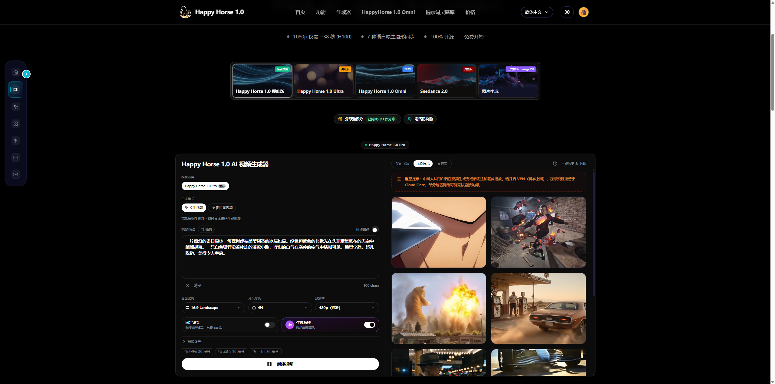Click the globe icon in the VPN notice
This screenshot has height=384, width=775.
coord(399,179)
